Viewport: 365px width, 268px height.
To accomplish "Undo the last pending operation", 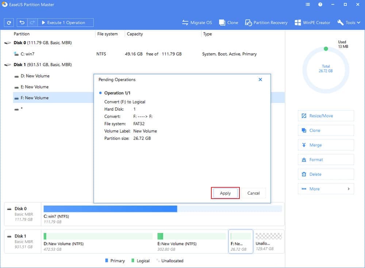I will pos(22,23).
